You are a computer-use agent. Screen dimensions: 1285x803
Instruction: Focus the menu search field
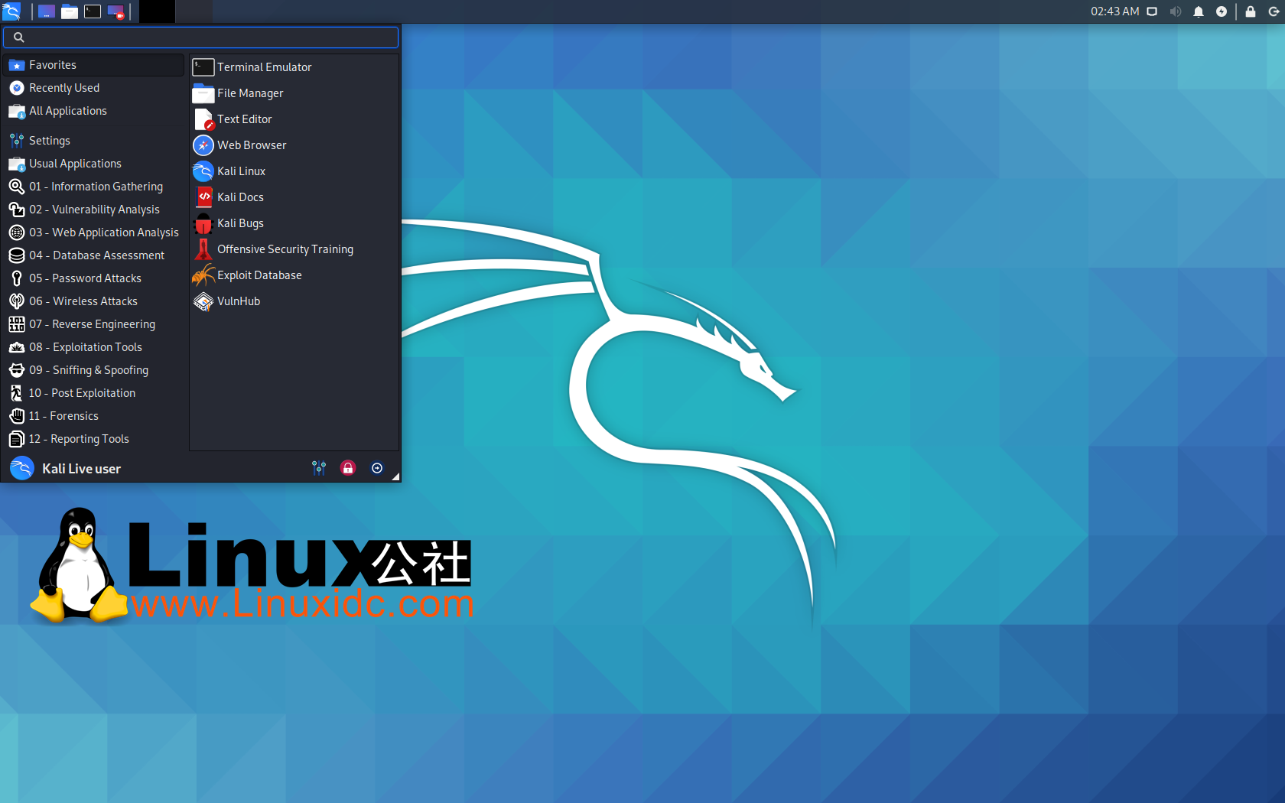point(200,37)
